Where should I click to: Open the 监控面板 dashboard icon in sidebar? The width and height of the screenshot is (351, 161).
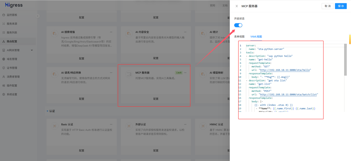pyautogui.click(x=4, y=15)
